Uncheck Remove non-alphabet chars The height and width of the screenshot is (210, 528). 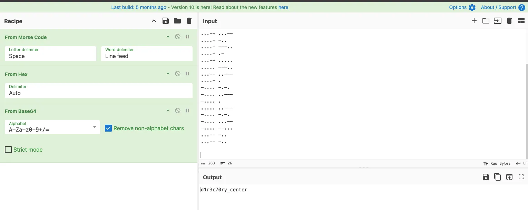tap(108, 128)
